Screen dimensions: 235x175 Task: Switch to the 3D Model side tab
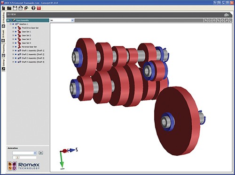point(3,36)
